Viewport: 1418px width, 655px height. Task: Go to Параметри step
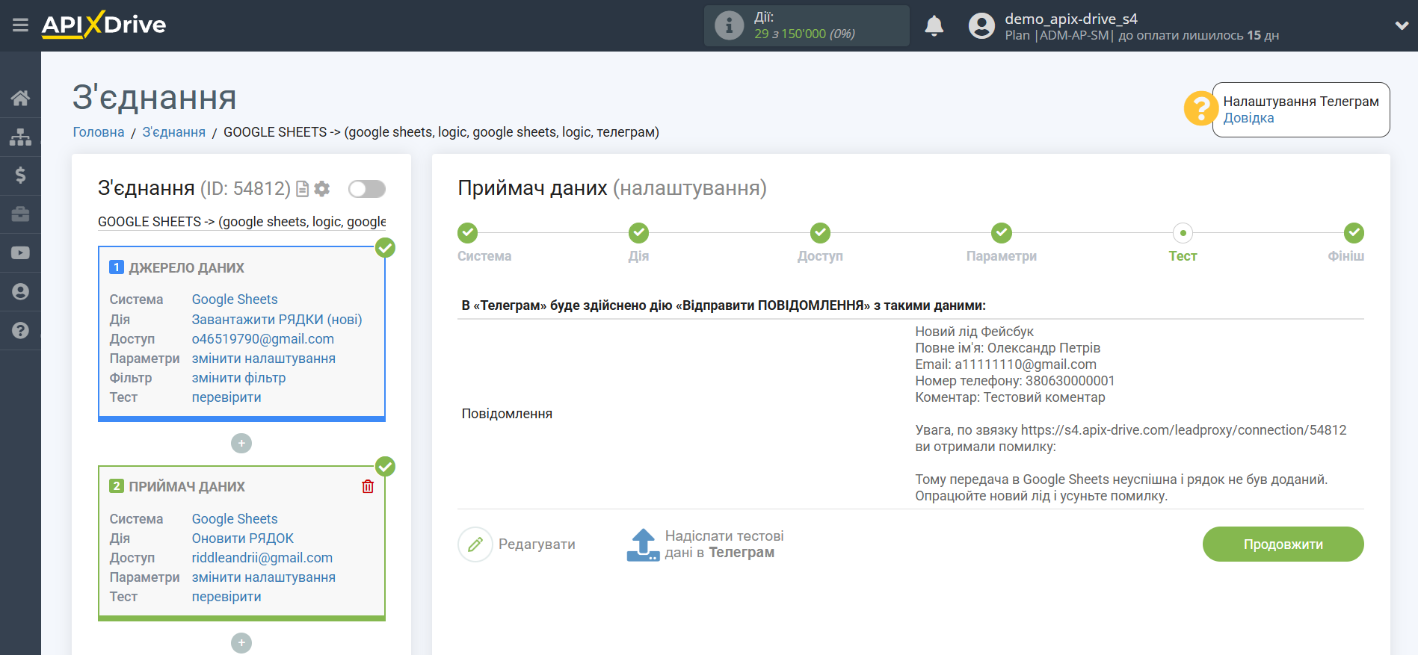1002,233
